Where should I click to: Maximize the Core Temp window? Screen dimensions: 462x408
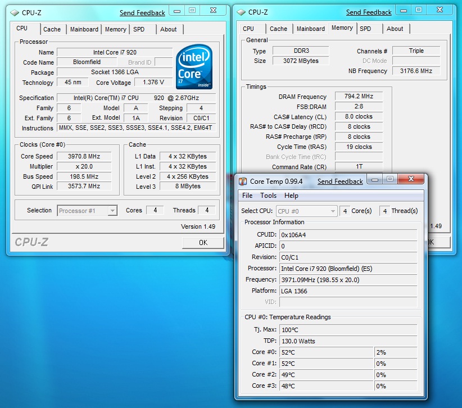[390, 179]
